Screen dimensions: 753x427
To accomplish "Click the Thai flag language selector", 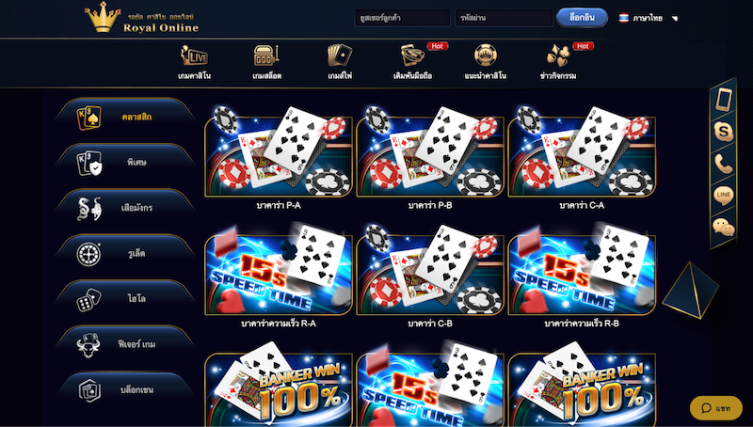I will pyautogui.click(x=623, y=18).
